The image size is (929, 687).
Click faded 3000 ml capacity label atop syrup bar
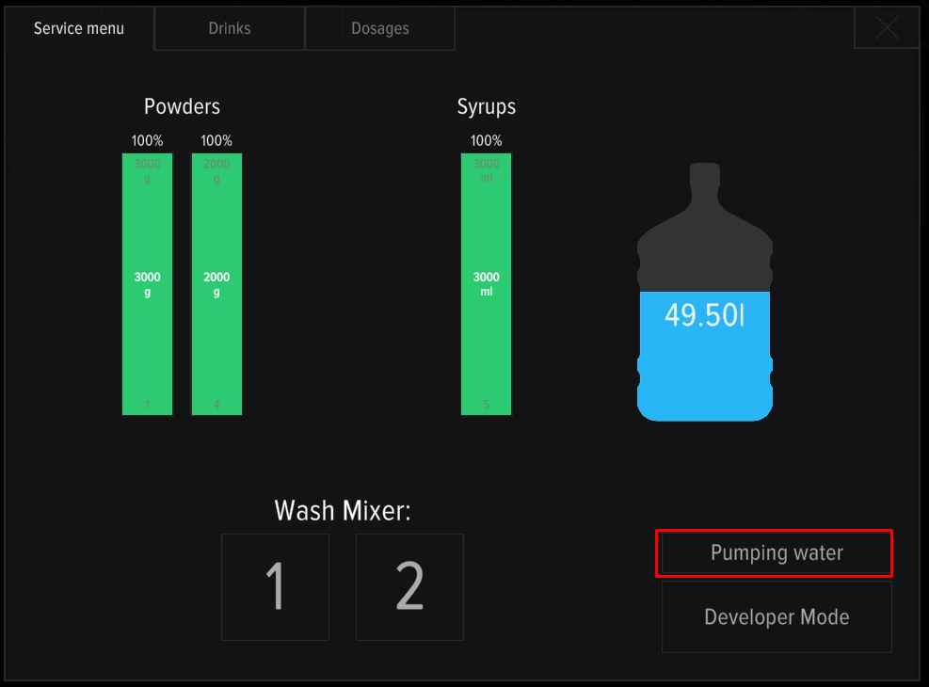pyautogui.click(x=486, y=170)
